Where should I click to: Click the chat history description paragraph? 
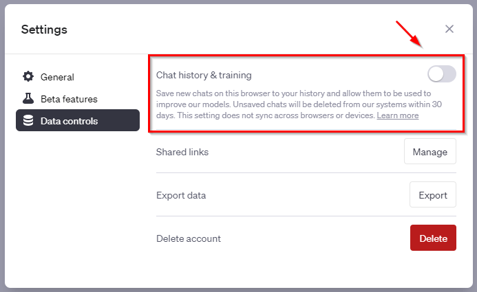(299, 104)
